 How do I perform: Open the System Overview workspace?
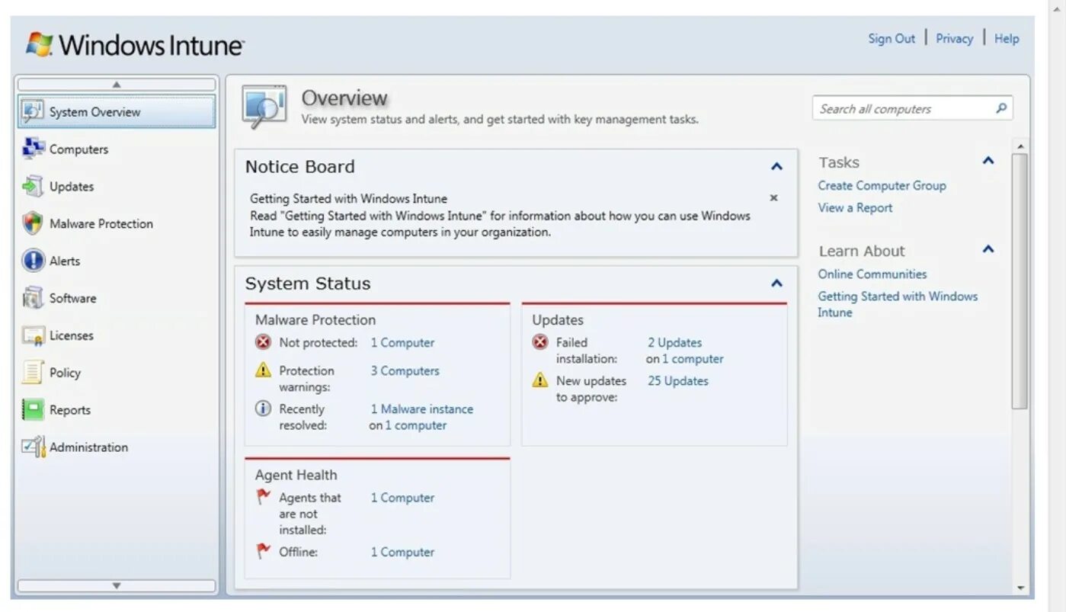pos(117,112)
